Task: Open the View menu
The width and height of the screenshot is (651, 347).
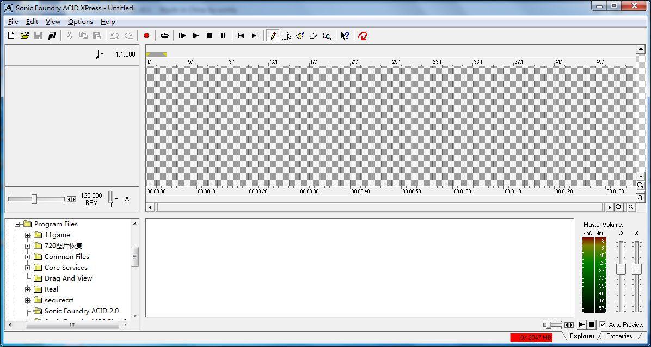Action: pos(53,22)
